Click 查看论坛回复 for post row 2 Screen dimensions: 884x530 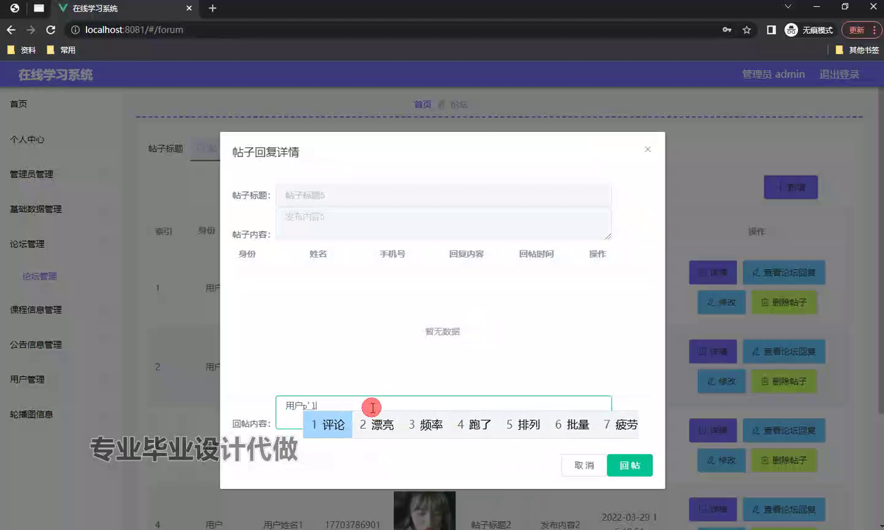click(x=784, y=351)
